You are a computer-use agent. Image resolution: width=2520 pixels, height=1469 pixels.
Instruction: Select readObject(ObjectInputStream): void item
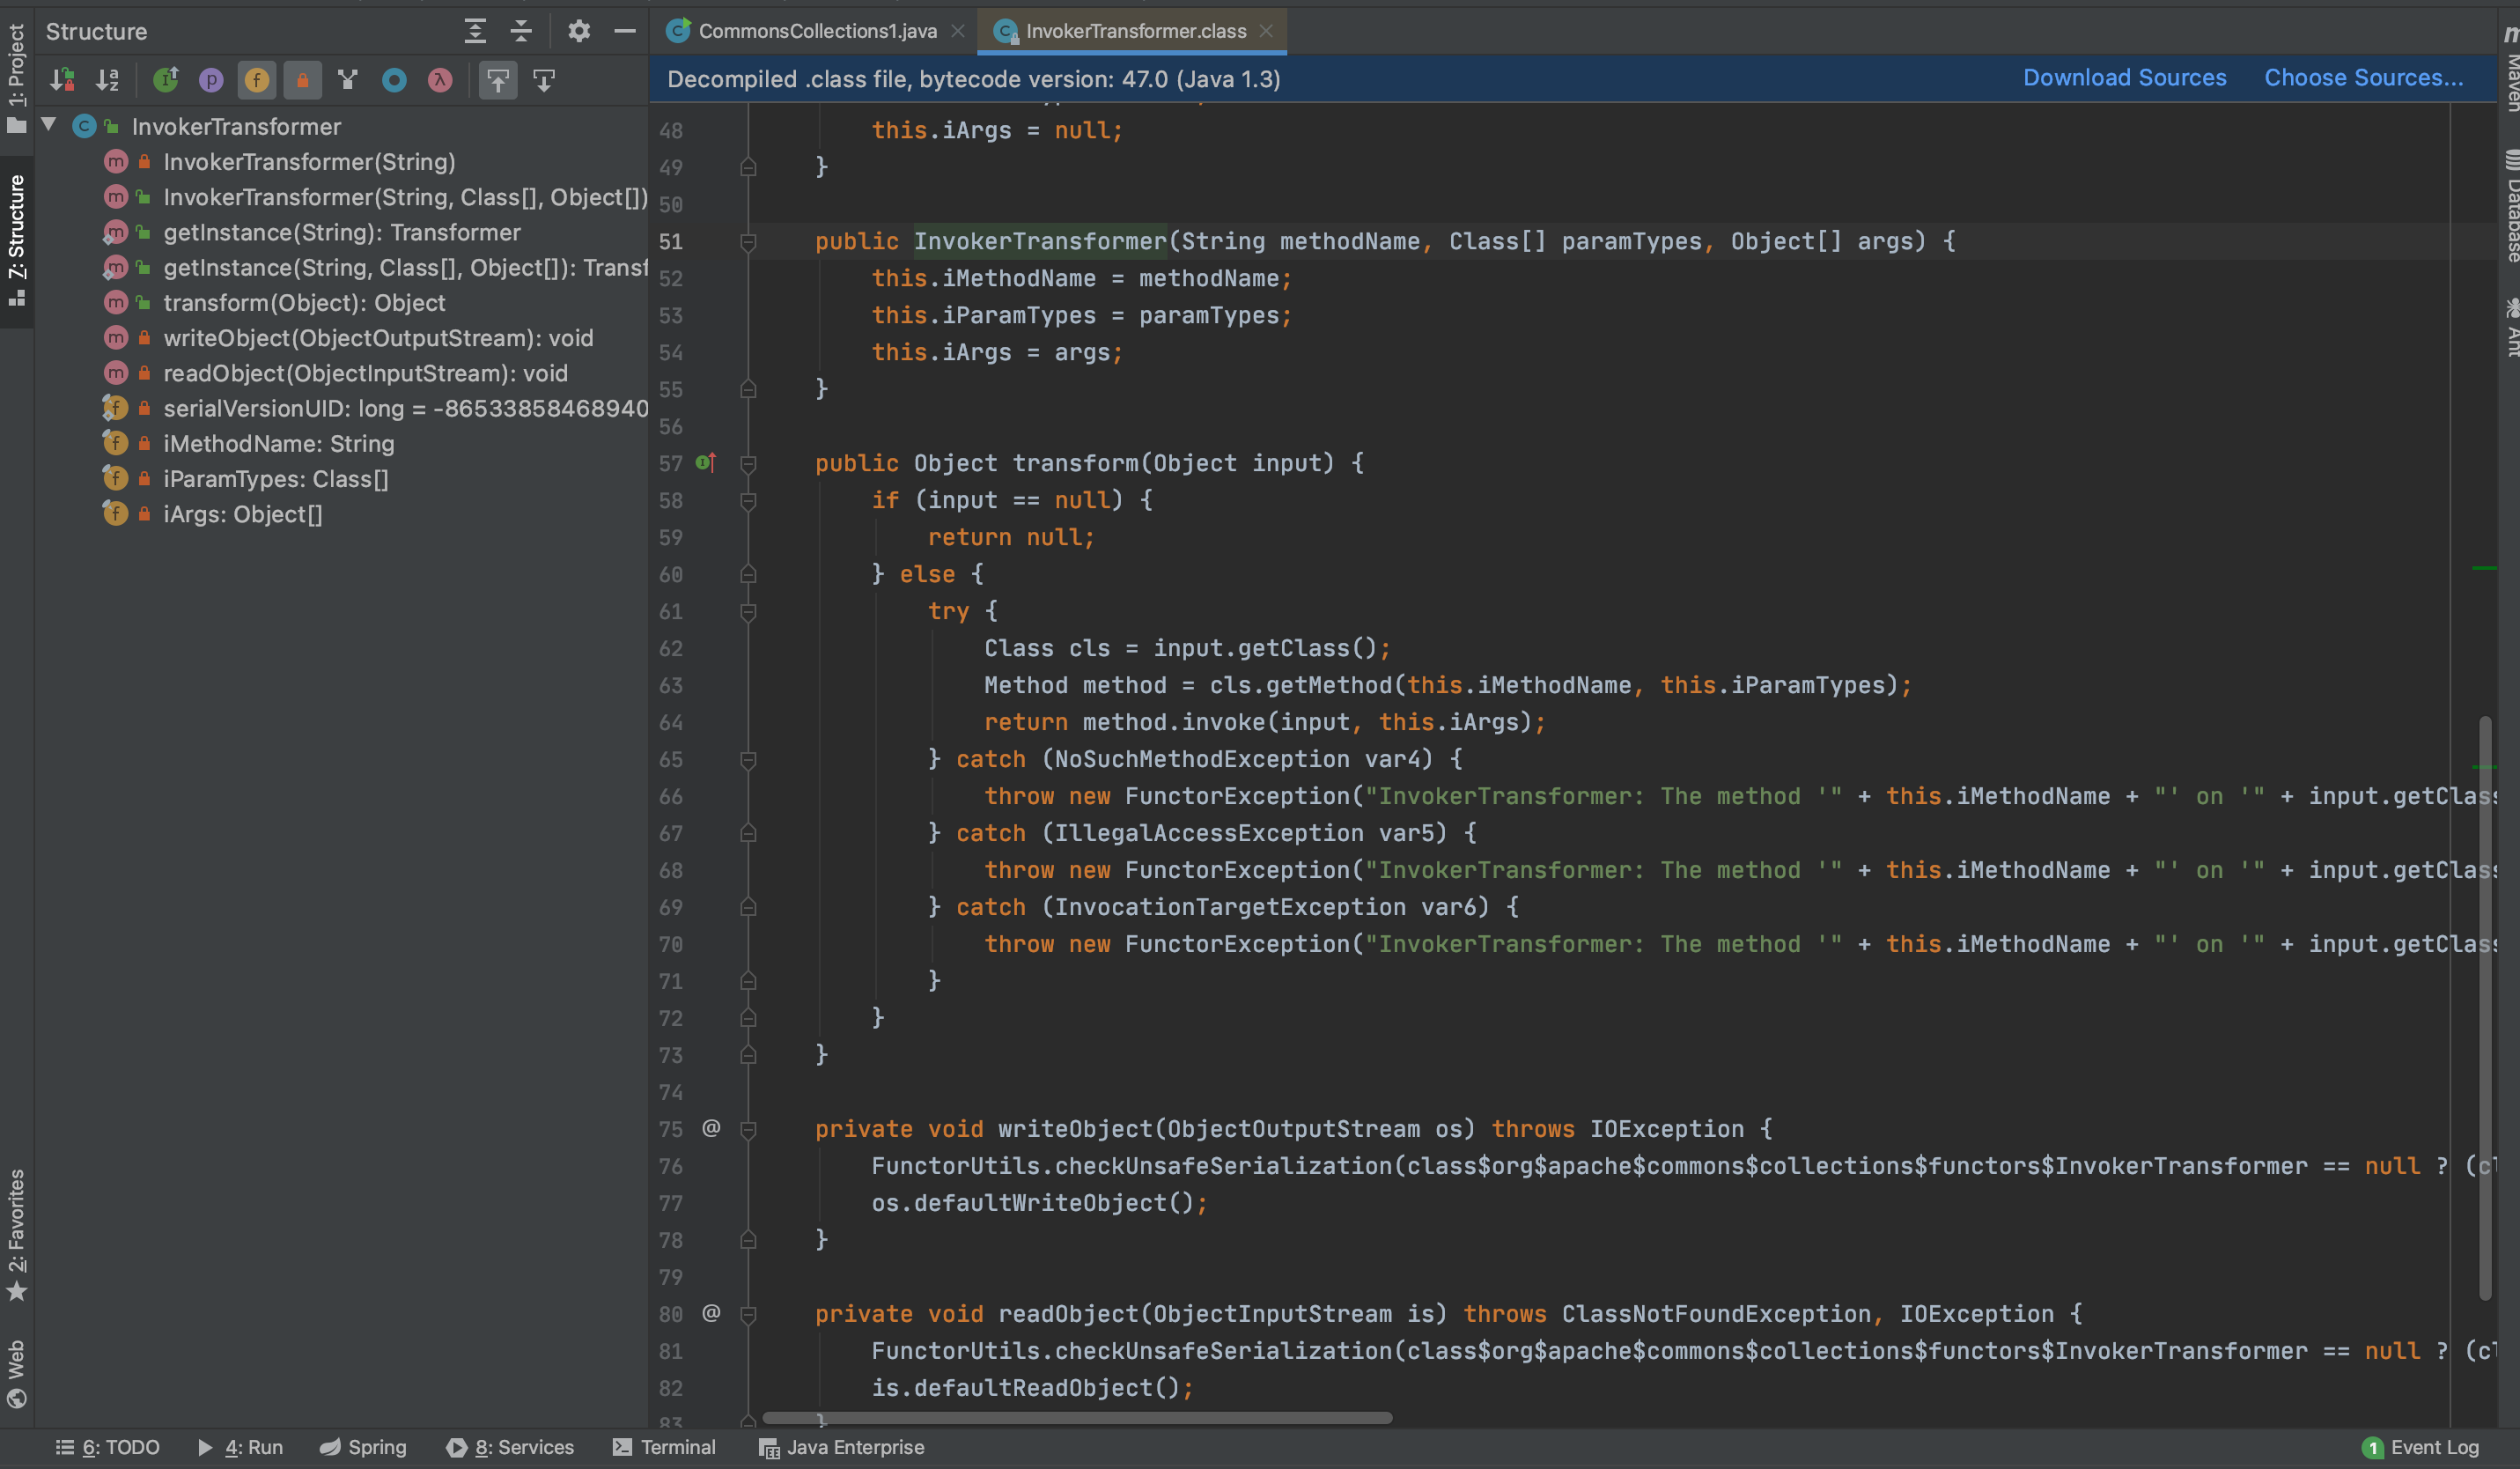click(x=365, y=373)
